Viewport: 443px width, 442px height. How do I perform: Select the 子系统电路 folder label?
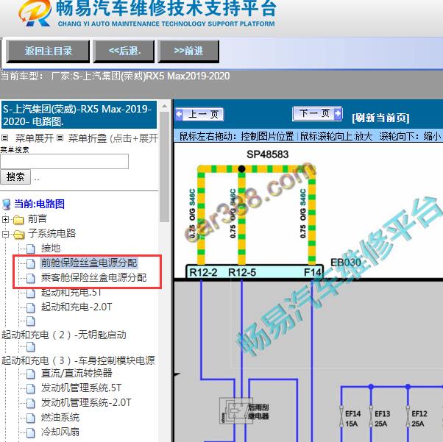52,233
